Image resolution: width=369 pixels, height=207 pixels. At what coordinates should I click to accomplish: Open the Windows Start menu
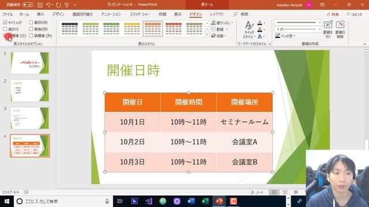click(x=7, y=201)
